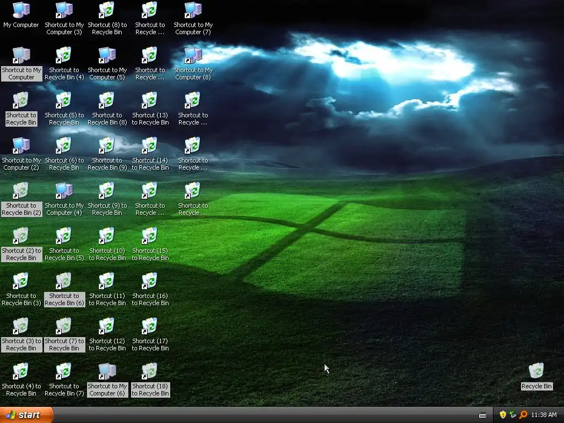Click the on-screen keyboard icon in the taskbar

482,415
